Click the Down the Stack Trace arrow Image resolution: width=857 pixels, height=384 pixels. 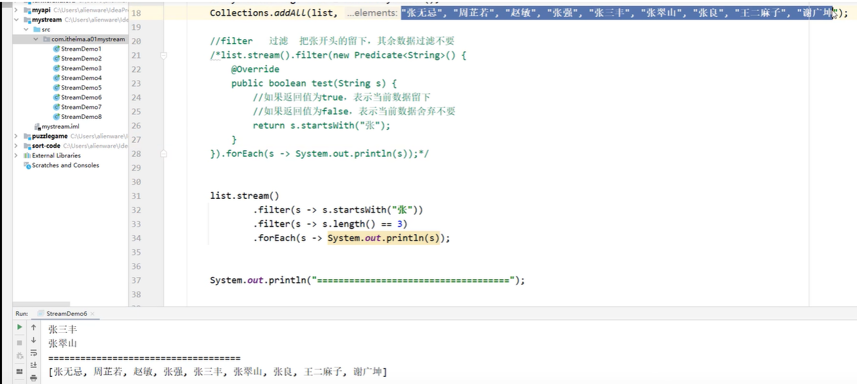[x=34, y=339]
